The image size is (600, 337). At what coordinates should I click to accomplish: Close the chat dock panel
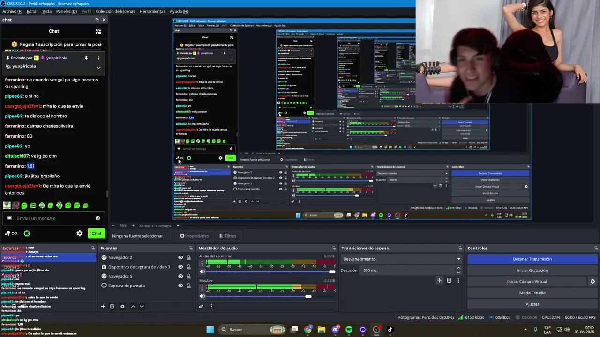[x=104, y=20]
